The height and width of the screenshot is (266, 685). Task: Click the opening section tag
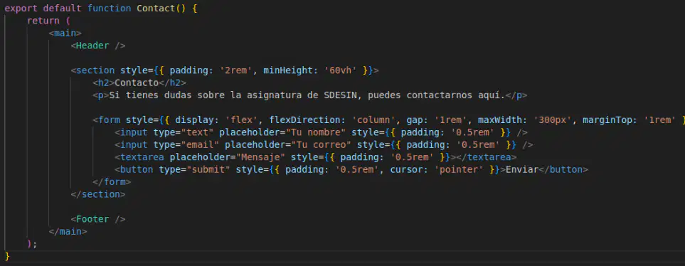point(92,70)
